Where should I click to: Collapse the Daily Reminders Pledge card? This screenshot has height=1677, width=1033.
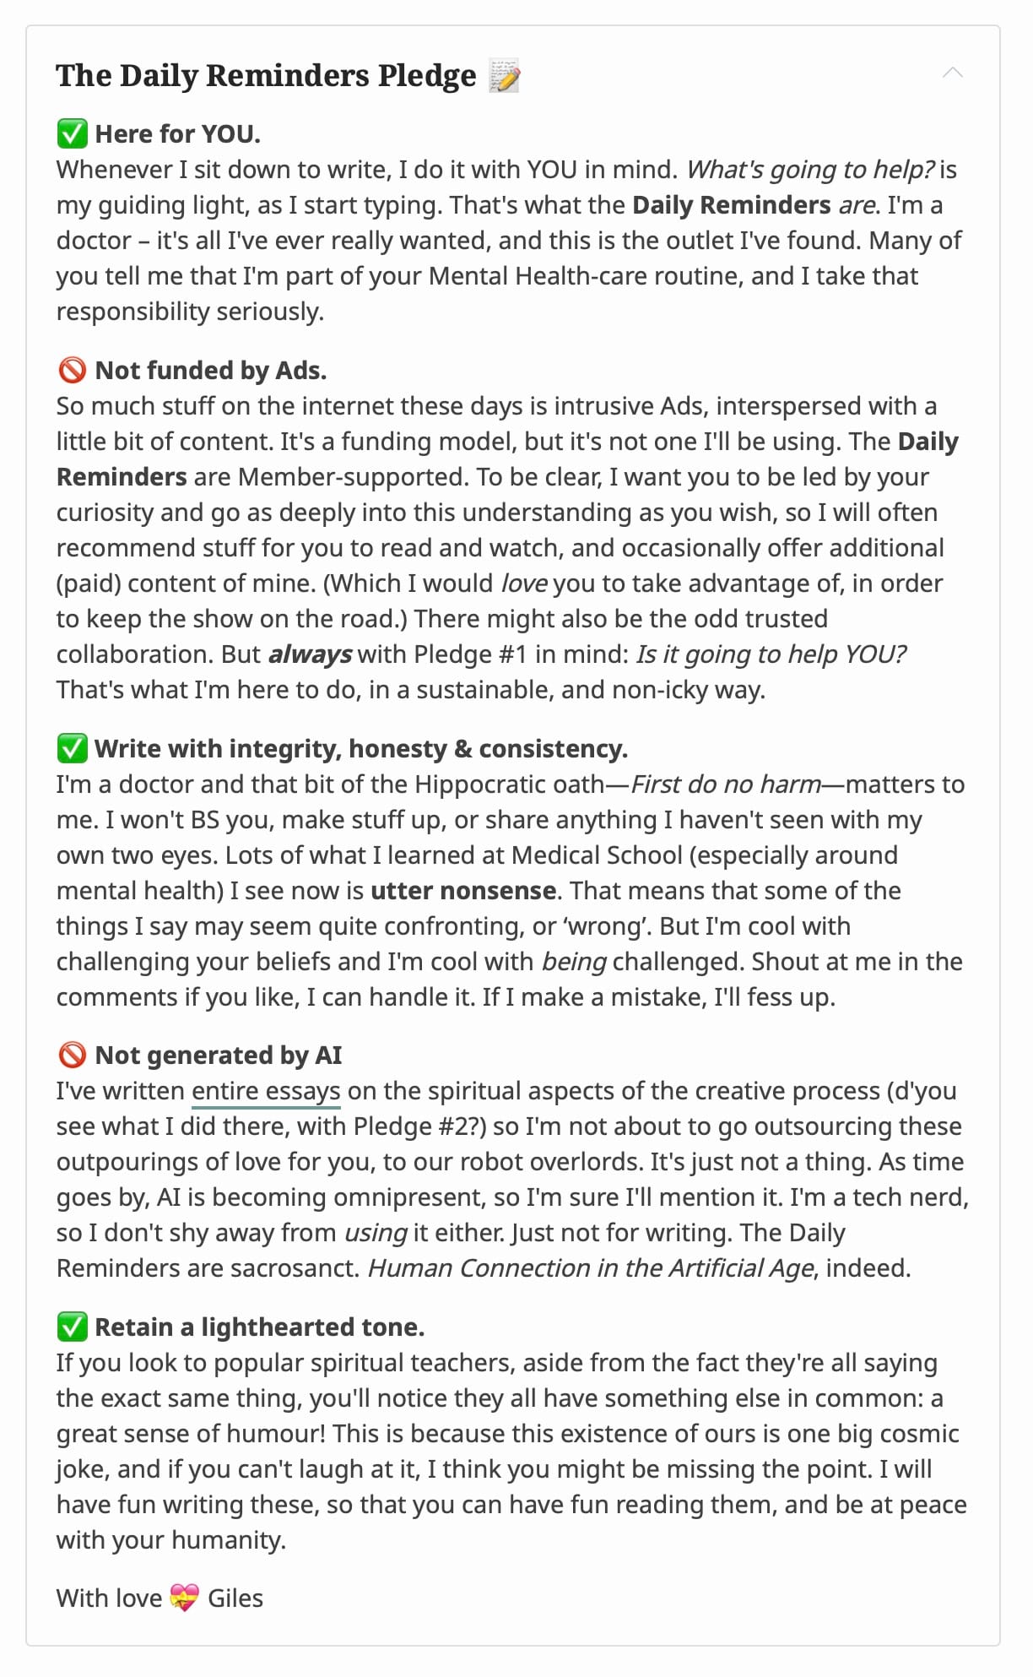tap(952, 73)
